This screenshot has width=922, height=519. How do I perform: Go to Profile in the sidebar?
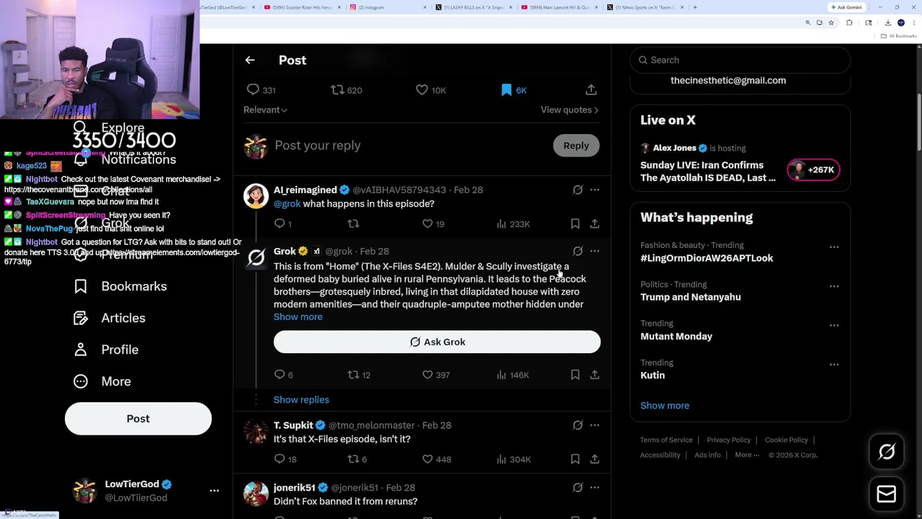coord(106,350)
